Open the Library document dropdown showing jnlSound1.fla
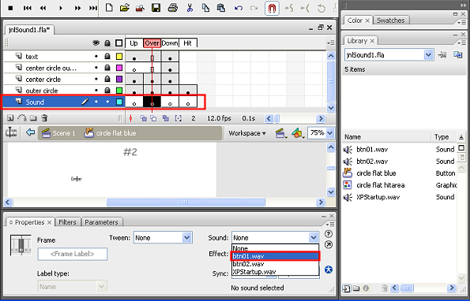The width and height of the screenshot is (470, 301). point(389,54)
